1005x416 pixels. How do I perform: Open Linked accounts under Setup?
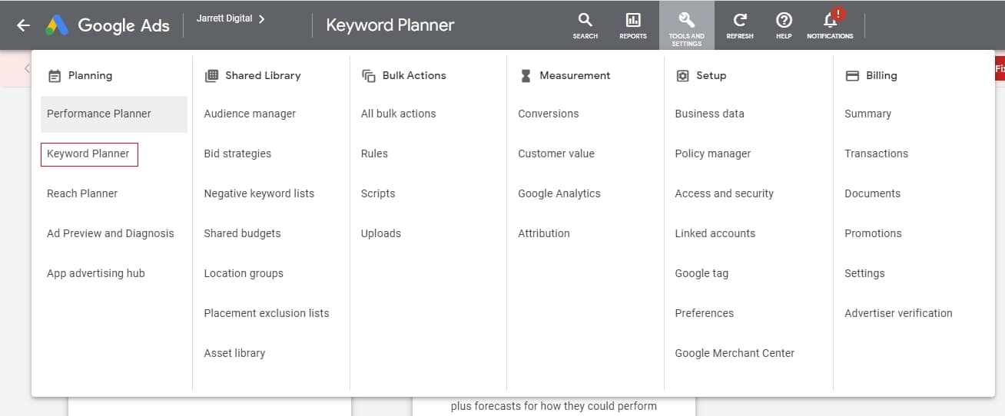(x=715, y=233)
